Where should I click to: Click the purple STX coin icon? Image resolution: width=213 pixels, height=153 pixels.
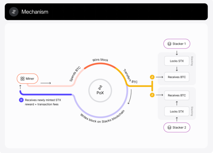[x=21, y=99]
